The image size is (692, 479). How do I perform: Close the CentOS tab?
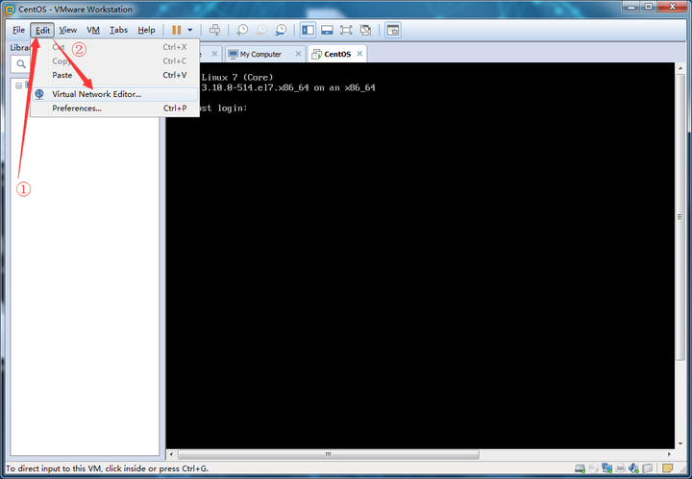tap(359, 54)
